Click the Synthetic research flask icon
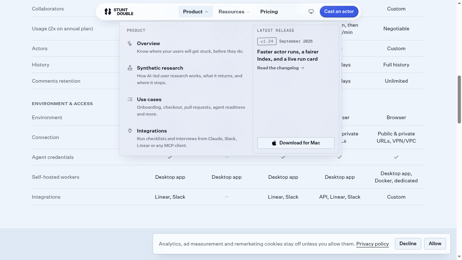This screenshot has height=260, width=462. coord(130,68)
